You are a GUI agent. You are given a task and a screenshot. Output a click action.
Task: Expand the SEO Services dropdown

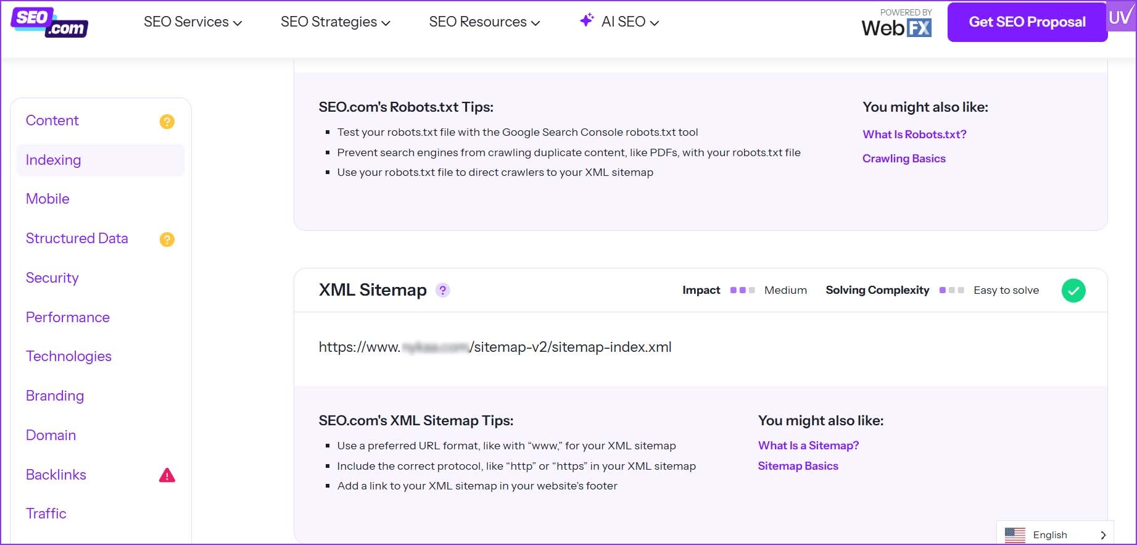(193, 22)
